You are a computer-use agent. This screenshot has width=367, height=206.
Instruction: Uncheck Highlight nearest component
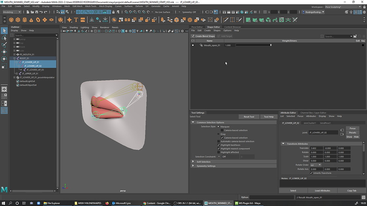219,148
